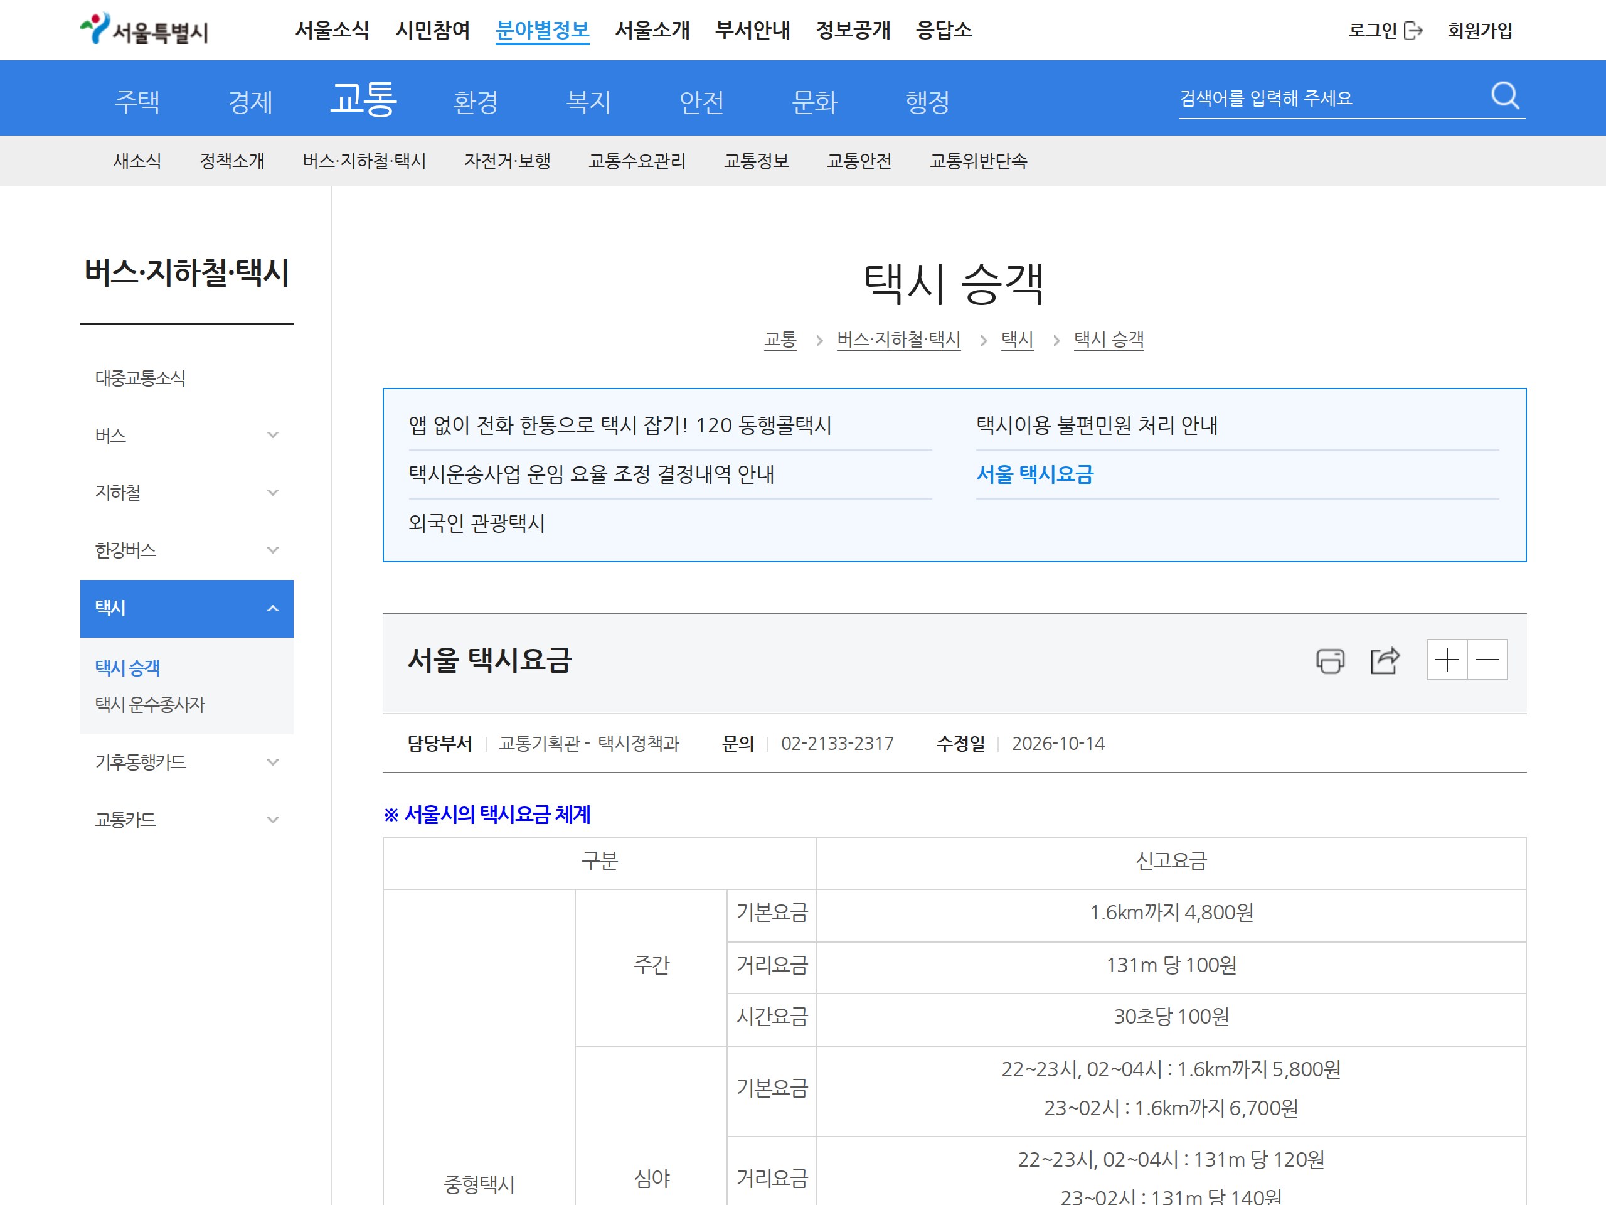Select 대중교통소식 in sidebar
1606x1205 pixels.
pos(140,378)
